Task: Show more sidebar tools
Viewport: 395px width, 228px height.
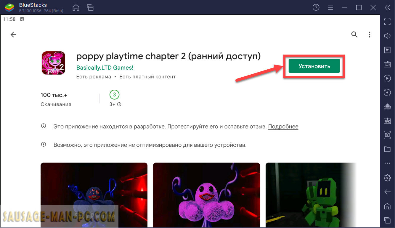Action: (387, 163)
